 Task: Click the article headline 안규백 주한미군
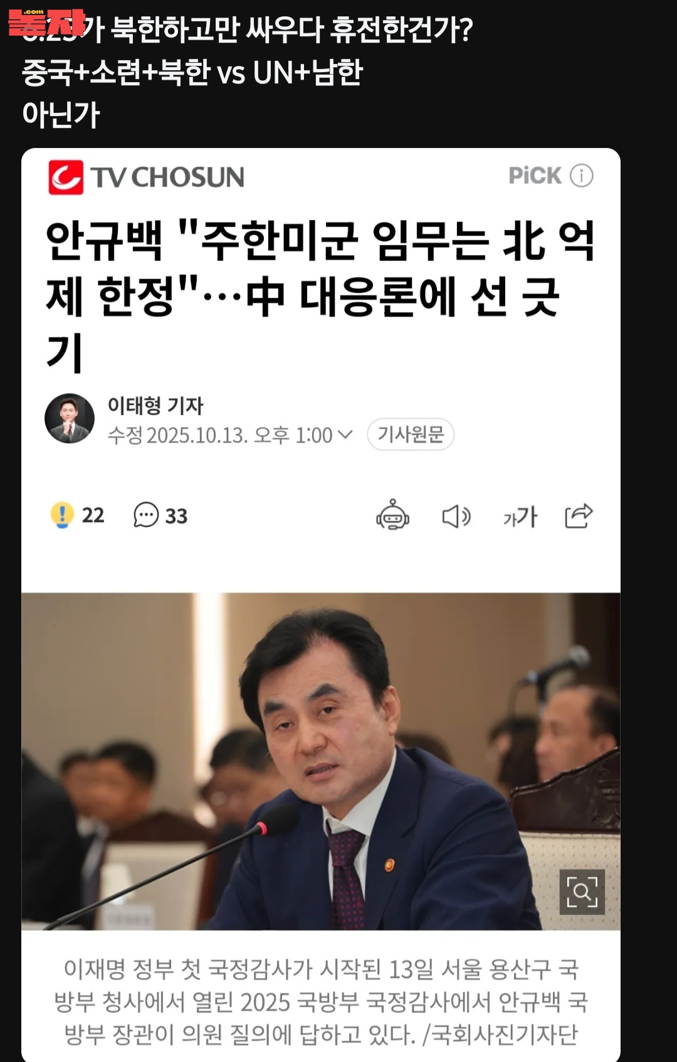(320, 295)
